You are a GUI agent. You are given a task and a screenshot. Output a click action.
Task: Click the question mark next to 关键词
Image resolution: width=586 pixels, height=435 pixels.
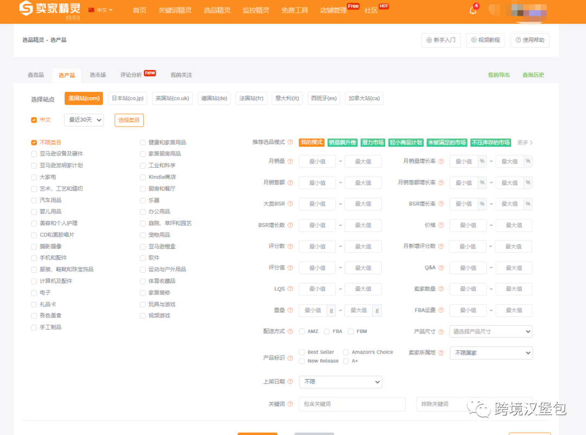pyautogui.click(x=290, y=403)
